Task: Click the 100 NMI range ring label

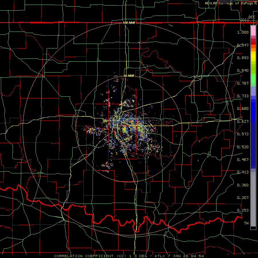Action: 129,23
